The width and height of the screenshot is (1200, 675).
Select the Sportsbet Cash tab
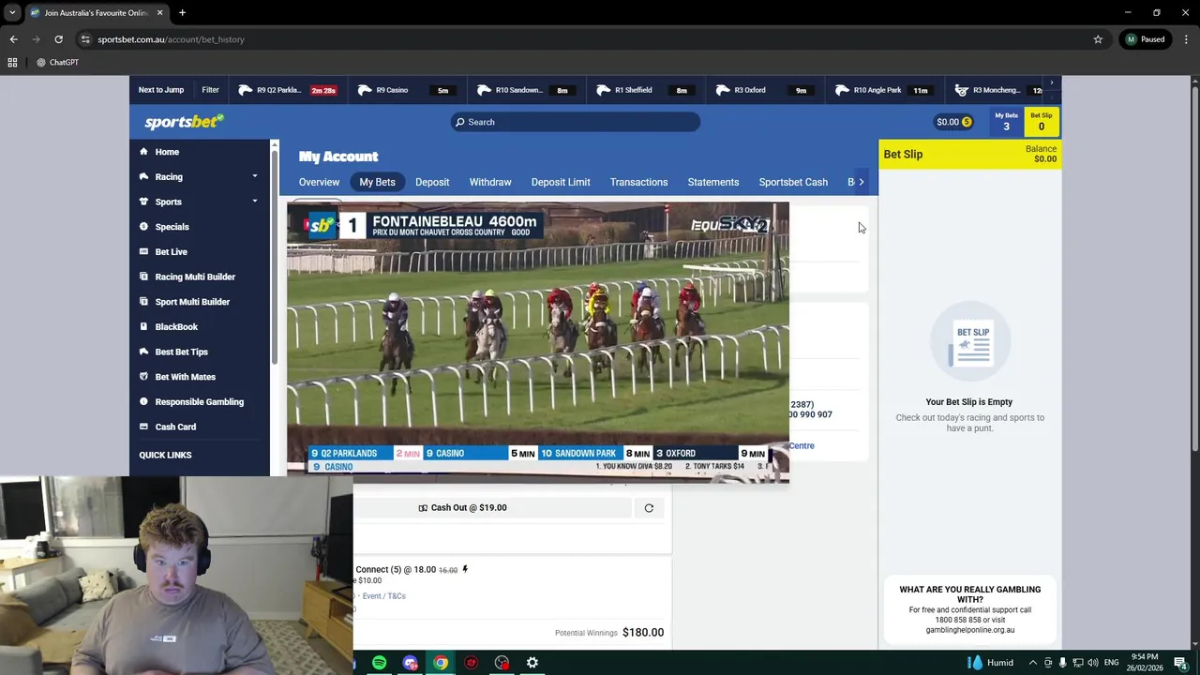[x=793, y=182]
